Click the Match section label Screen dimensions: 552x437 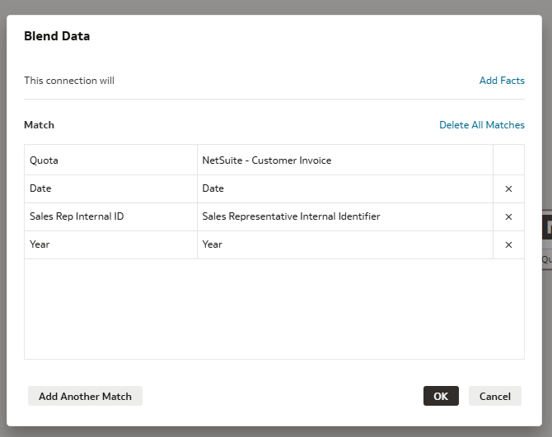point(39,125)
